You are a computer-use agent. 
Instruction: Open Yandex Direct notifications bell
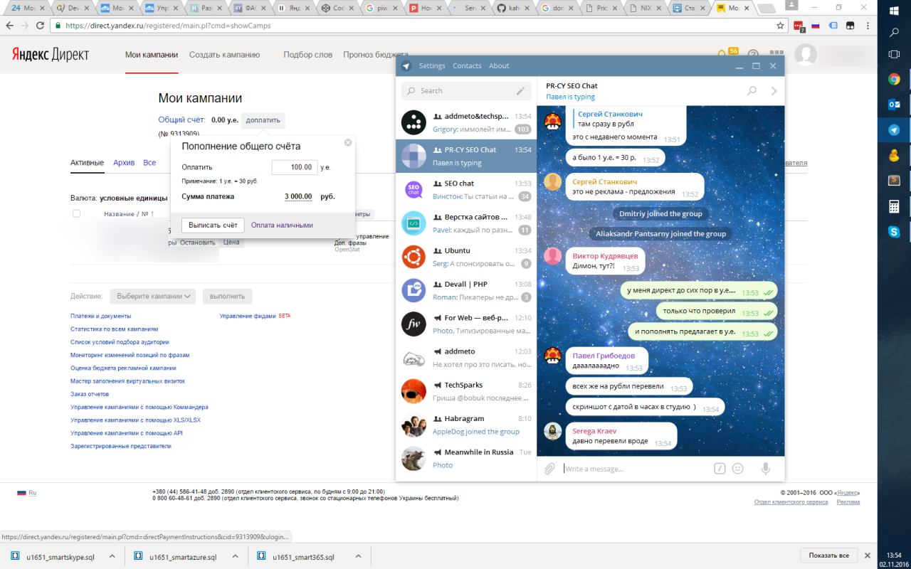(x=722, y=55)
